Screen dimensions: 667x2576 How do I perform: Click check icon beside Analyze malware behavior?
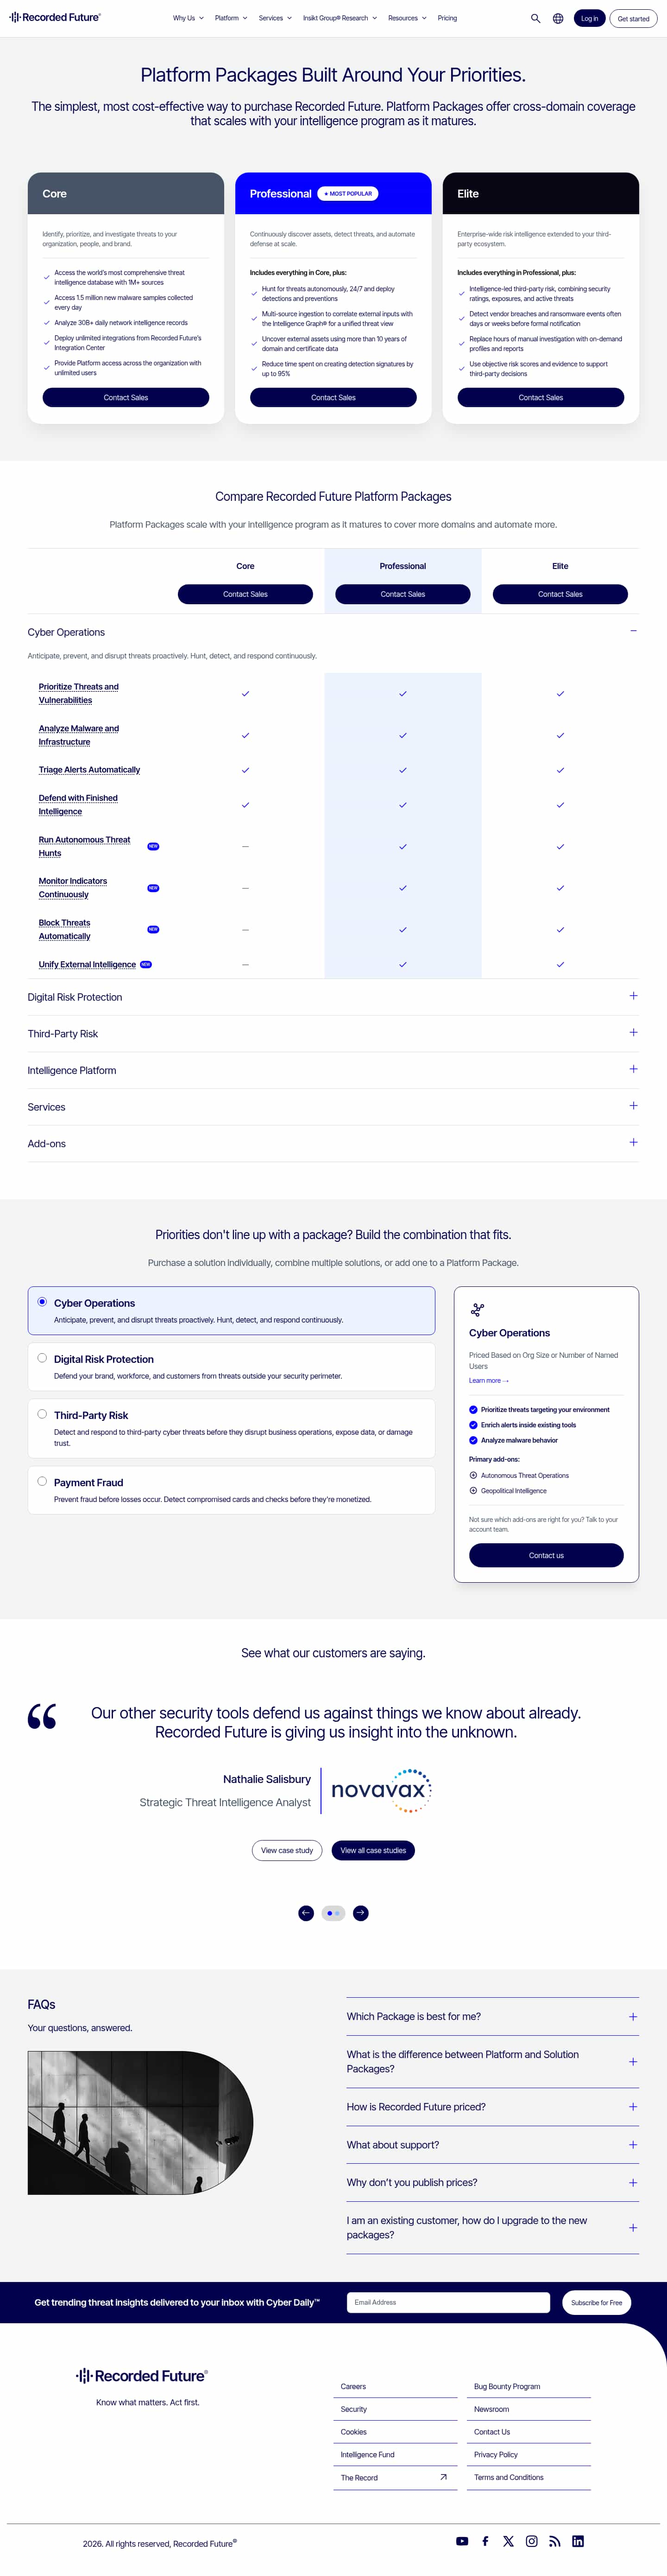tap(473, 1440)
